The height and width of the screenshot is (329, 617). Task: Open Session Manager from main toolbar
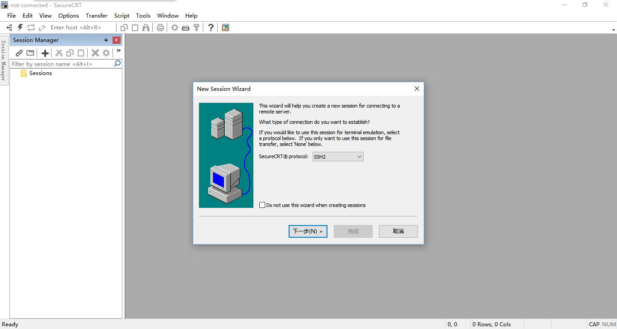9,28
